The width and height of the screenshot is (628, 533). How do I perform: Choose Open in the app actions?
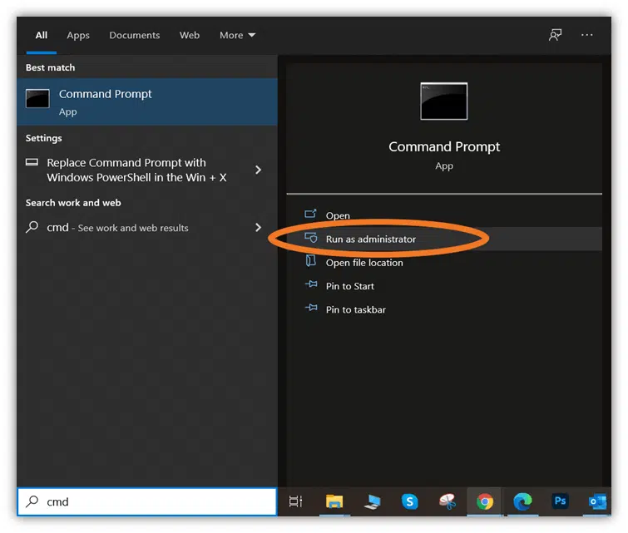click(338, 215)
